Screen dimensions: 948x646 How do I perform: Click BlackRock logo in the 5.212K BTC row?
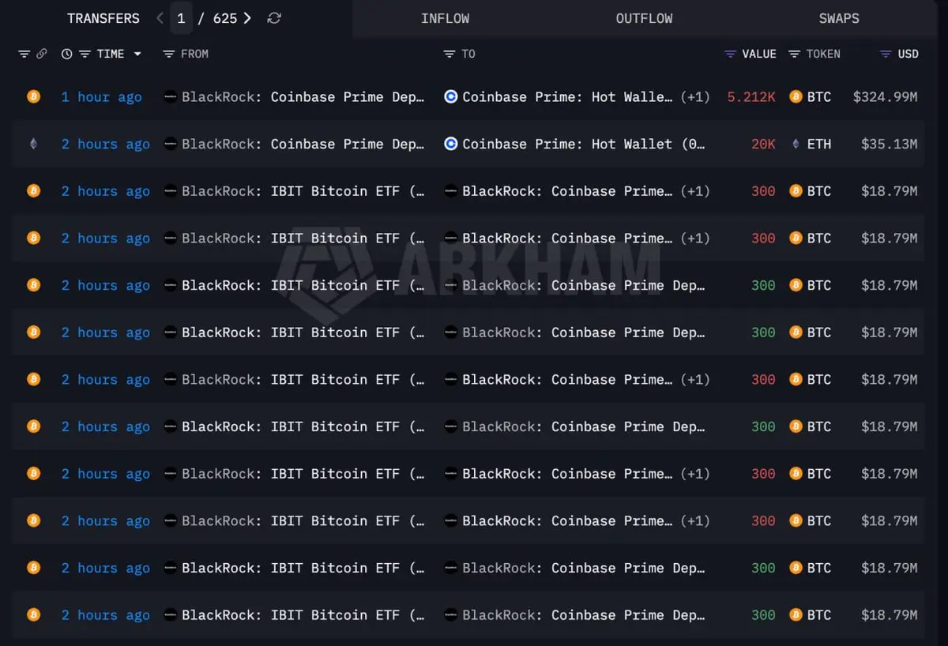[170, 97]
